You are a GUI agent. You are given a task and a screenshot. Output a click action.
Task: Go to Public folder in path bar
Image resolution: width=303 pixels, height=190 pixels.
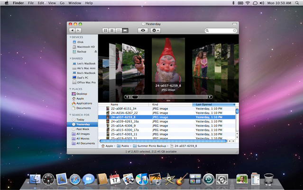coord(123,146)
